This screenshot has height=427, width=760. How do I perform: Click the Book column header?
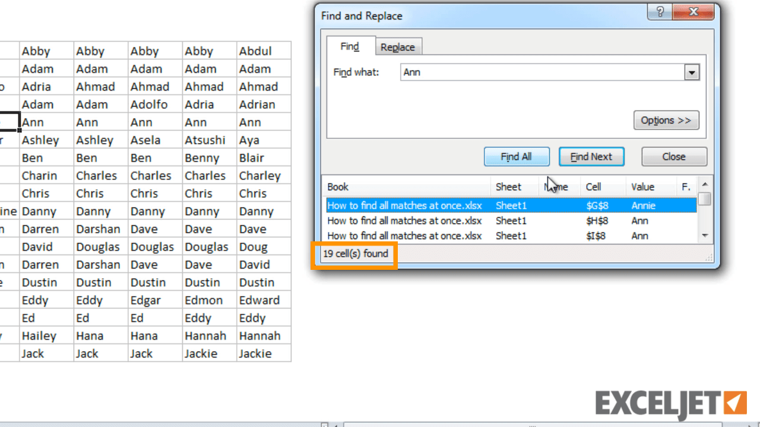coord(338,186)
